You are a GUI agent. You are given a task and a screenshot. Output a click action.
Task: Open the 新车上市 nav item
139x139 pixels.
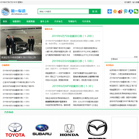(x=44, y=22)
